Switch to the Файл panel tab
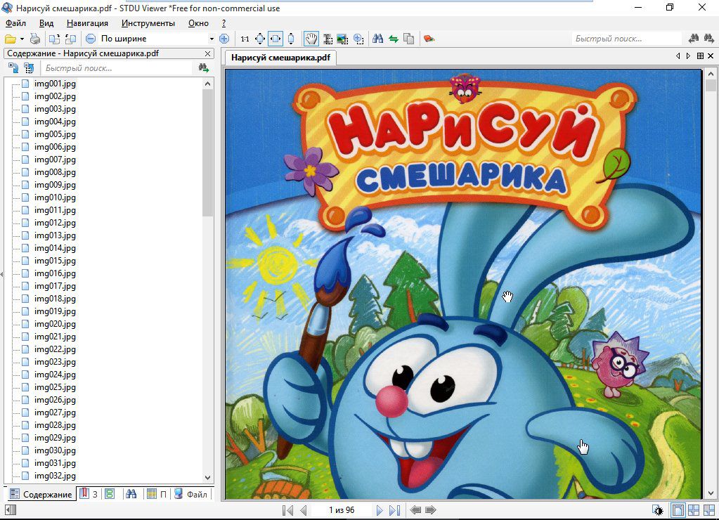This screenshot has height=520, width=719. coord(191,494)
